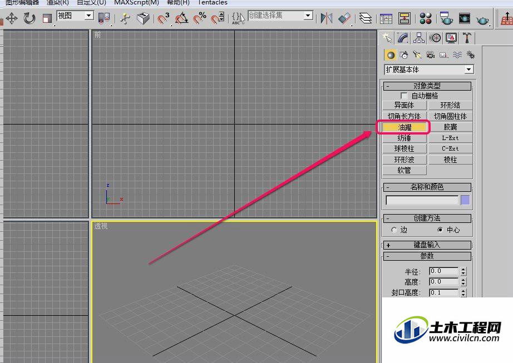Toggle the 3D Snaps magnet icon
The width and height of the screenshot is (513, 363).
coord(164,18)
